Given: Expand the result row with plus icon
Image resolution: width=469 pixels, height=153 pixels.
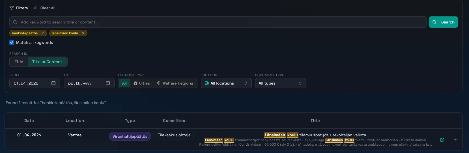Looking at the screenshot, I should pos(455,140).
